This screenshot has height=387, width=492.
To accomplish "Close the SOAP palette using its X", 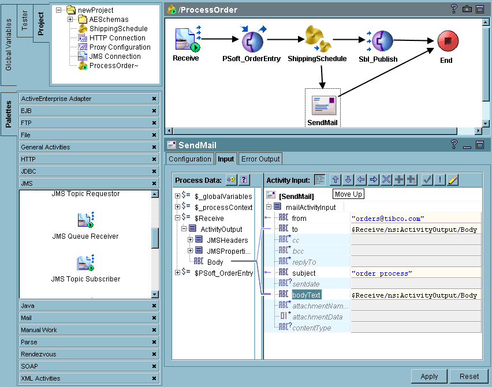I will [x=154, y=366].
